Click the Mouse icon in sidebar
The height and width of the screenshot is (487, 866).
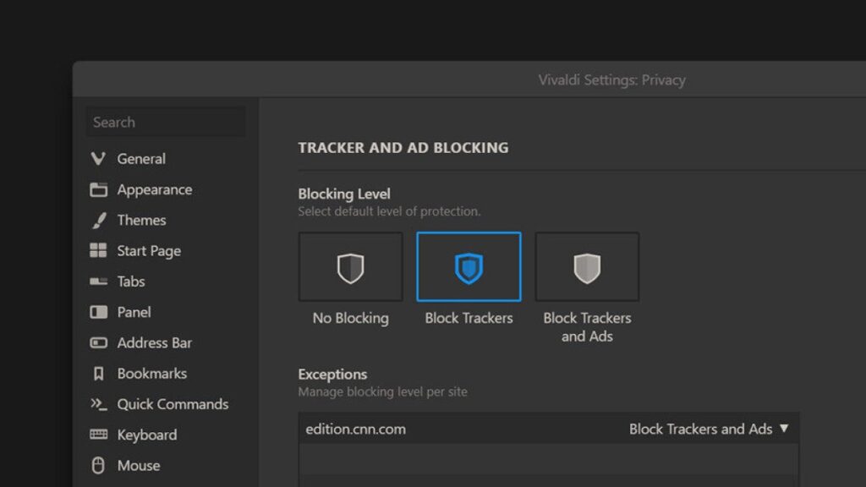click(x=98, y=465)
